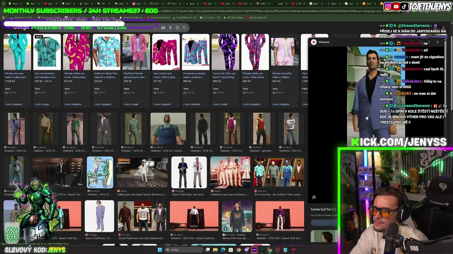Close the Pinterest side preview panel
Viewport: 453px width, 254px height.
(437, 42)
